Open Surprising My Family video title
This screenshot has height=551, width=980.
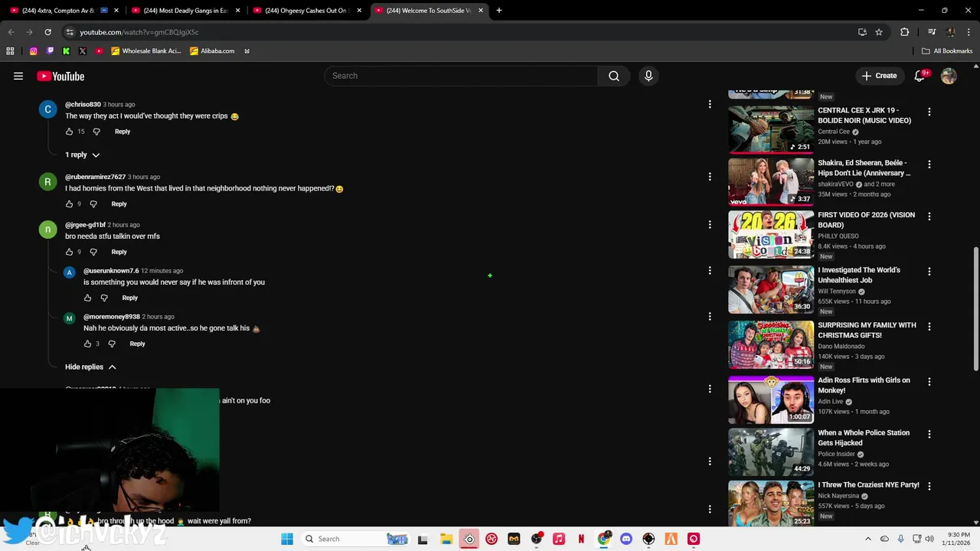click(x=867, y=330)
